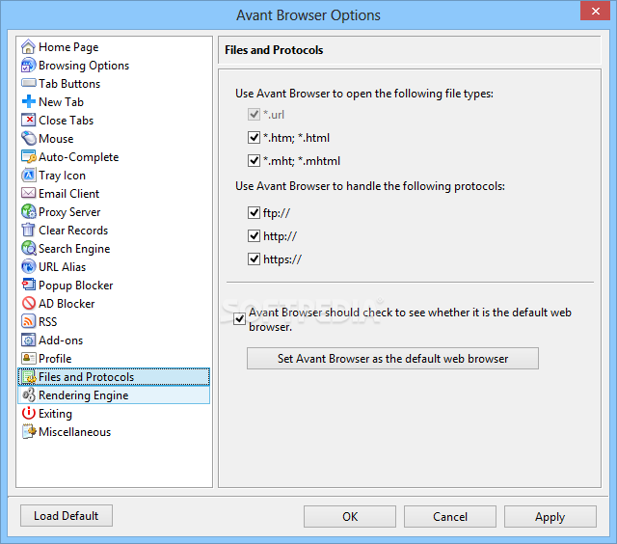Click the Miscellaneous notepad icon
Screen dimensions: 617x544
tap(28, 432)
